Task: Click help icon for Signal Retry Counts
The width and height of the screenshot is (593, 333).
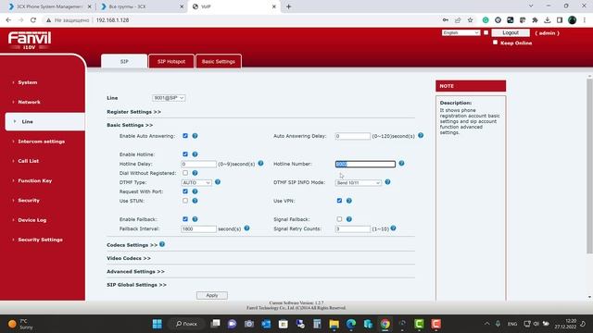Action: pyautogui.click(x=393, y=228)
